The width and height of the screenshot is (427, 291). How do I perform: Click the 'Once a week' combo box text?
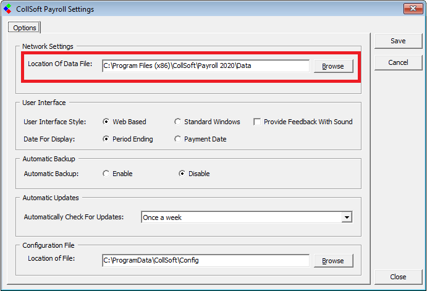click(x=162, y=217)
